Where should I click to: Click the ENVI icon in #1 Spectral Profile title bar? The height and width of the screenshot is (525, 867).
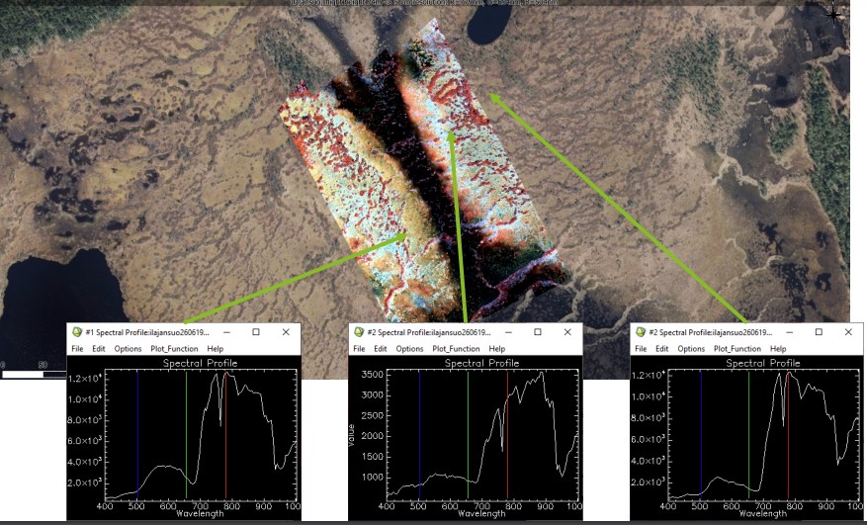(x=76, y=332)
